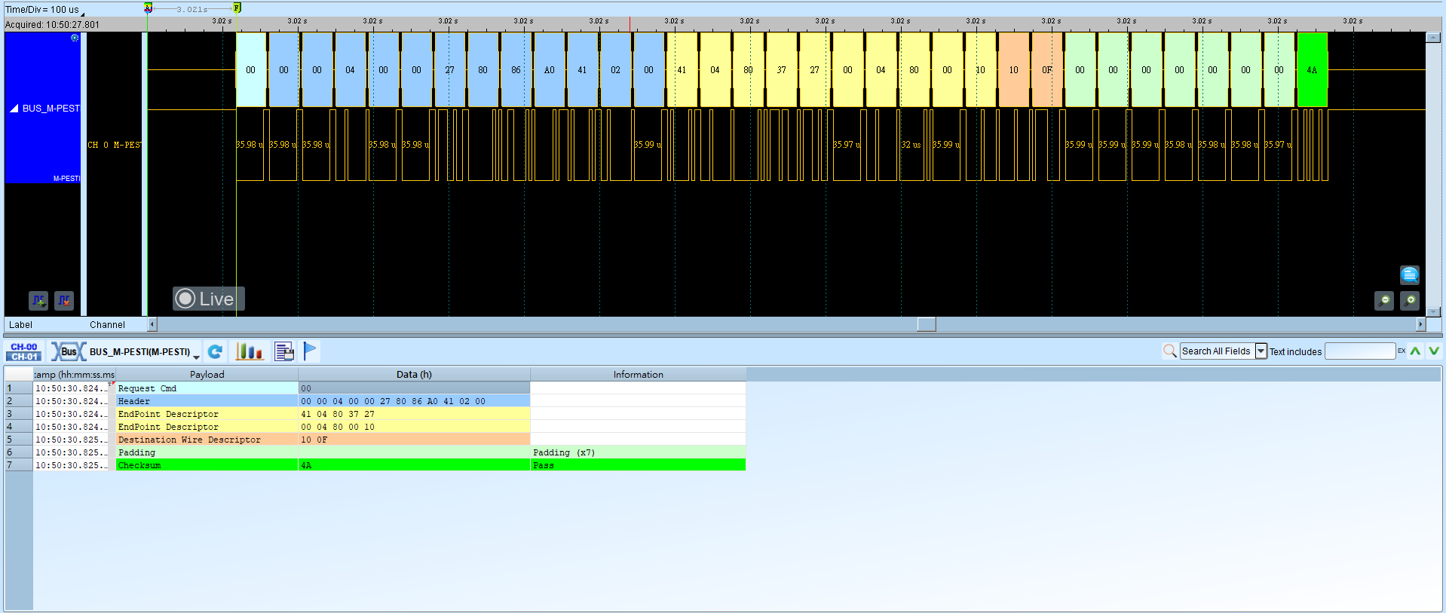Screen dimensions: 1446x613
Task: Click the Timestamp column header
Action: coord(75,375)
